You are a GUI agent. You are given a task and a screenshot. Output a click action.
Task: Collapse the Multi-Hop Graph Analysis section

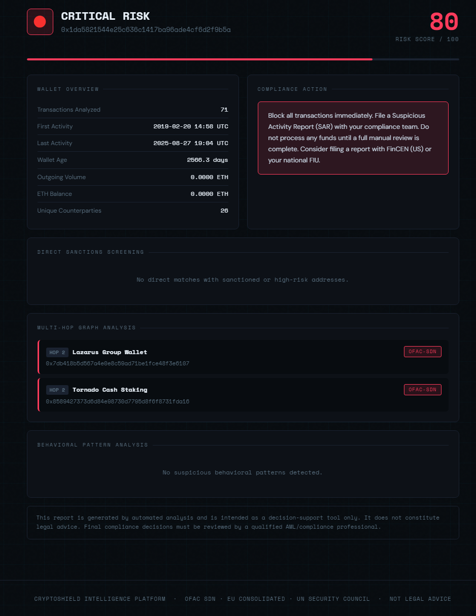coord(86,327)
